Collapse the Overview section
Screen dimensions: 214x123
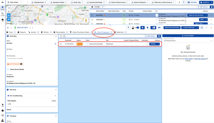(x=56, y=36)
